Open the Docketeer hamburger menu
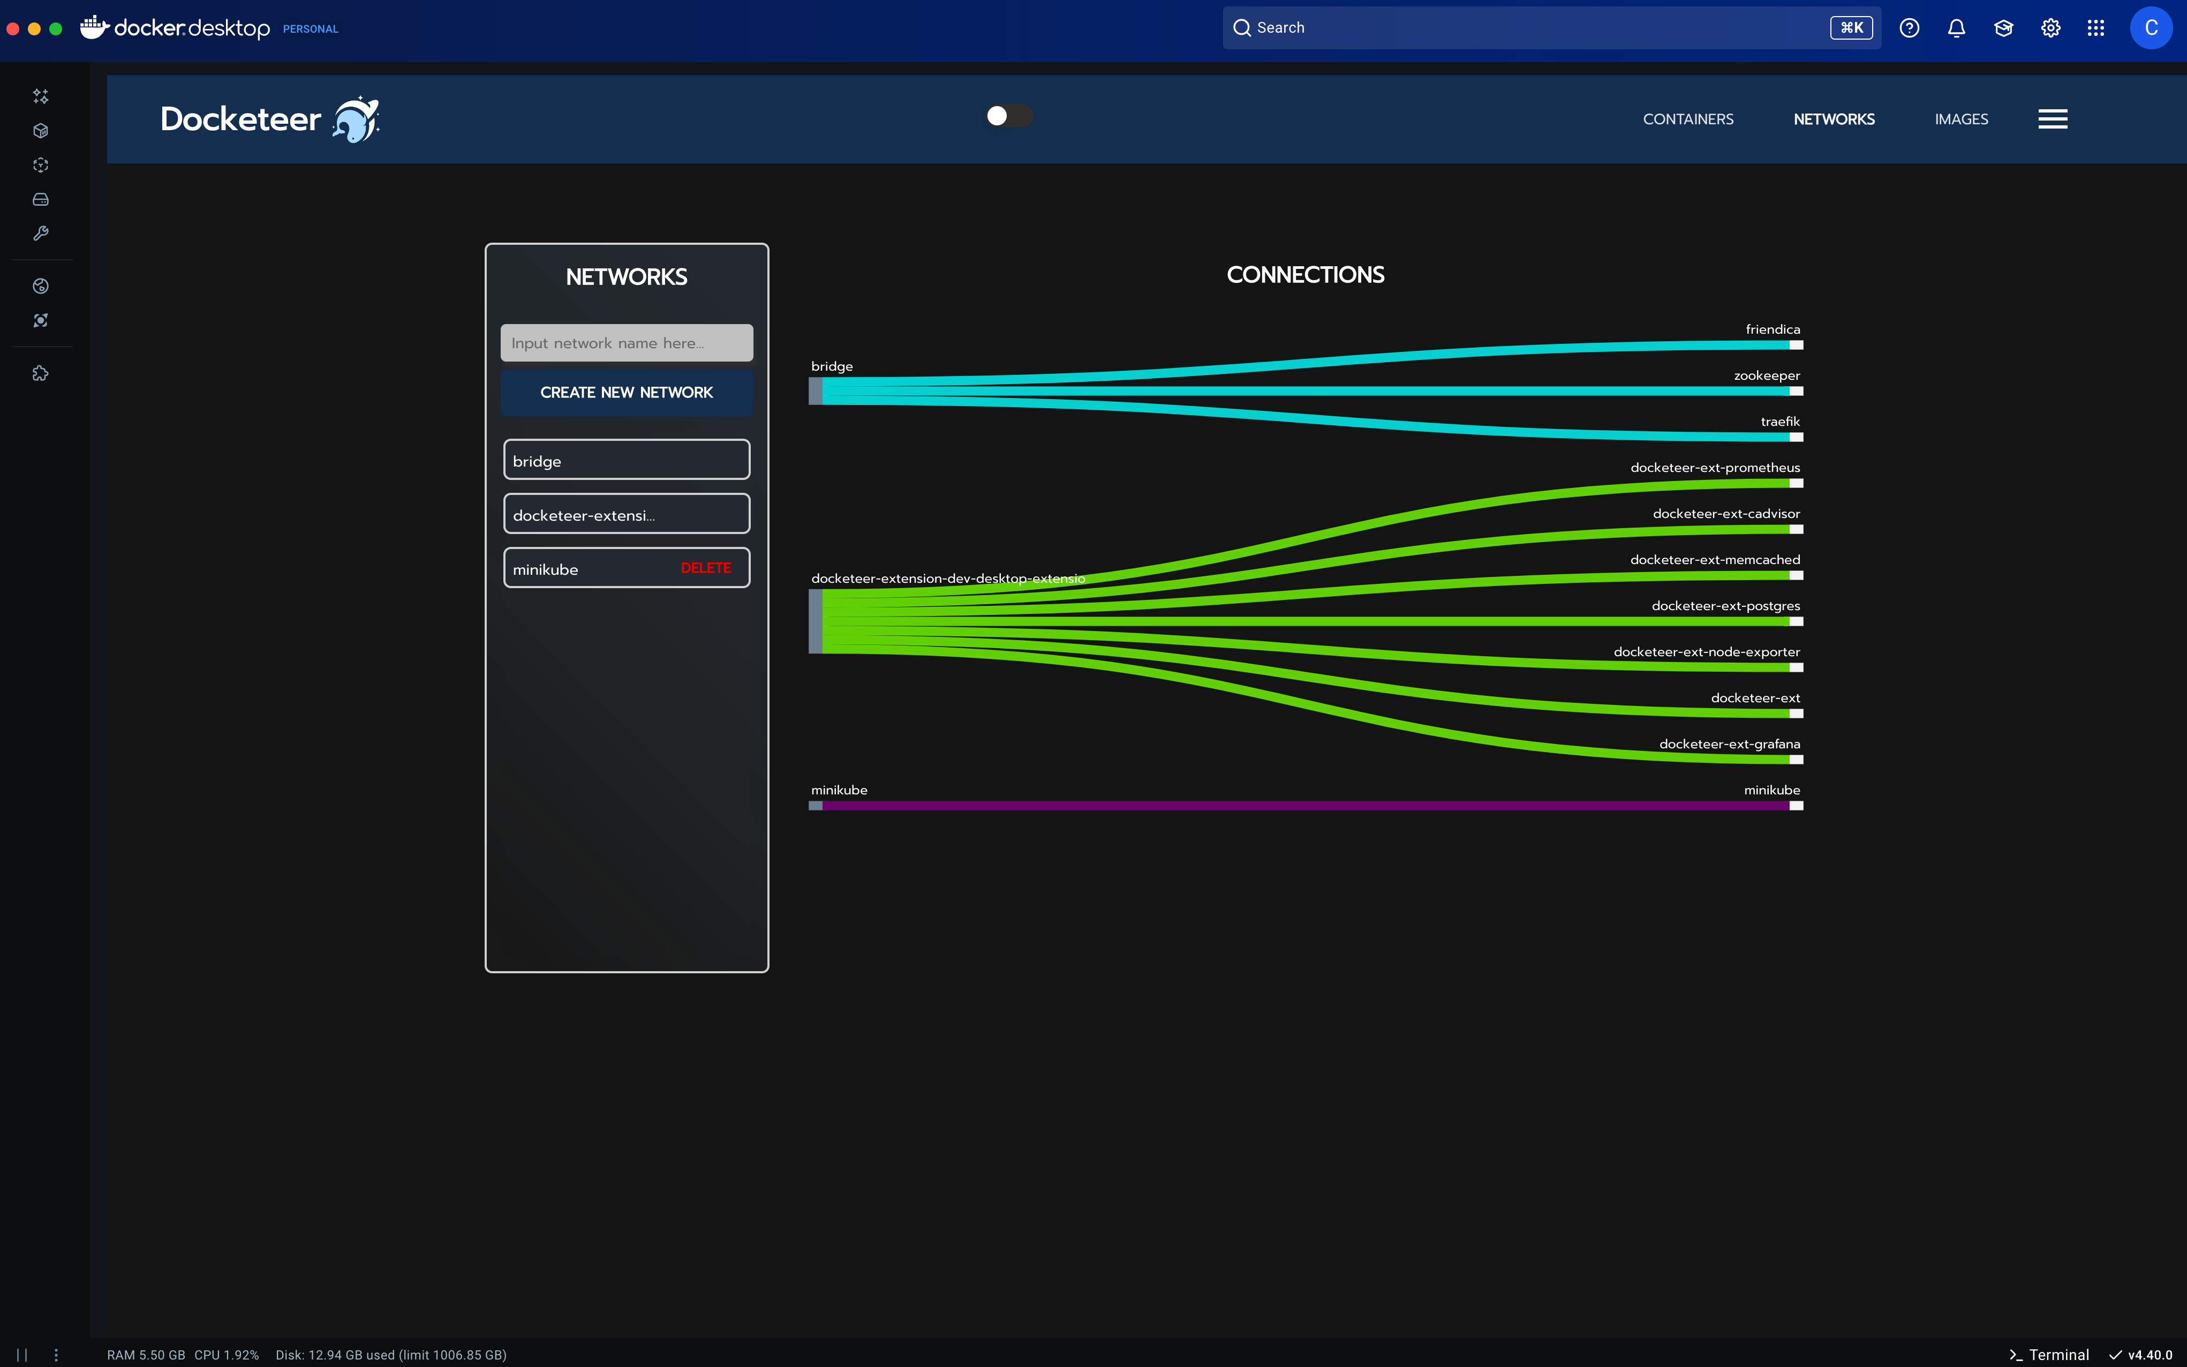Viewport: 2187px width, 1367px height. 2053,119
